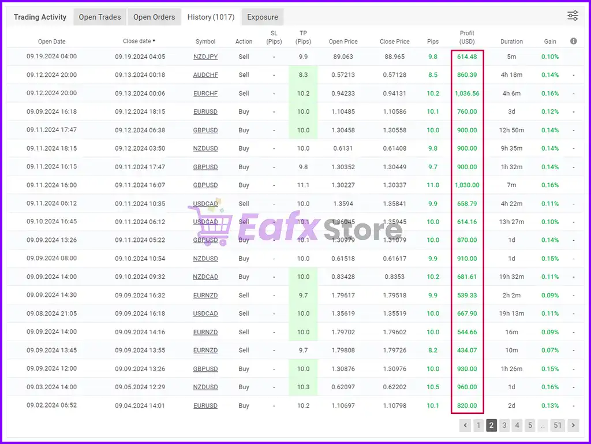Open the History (1017) tab
Image resolution: width=591 pixels, height=444 pixels.
pos(211,17)
